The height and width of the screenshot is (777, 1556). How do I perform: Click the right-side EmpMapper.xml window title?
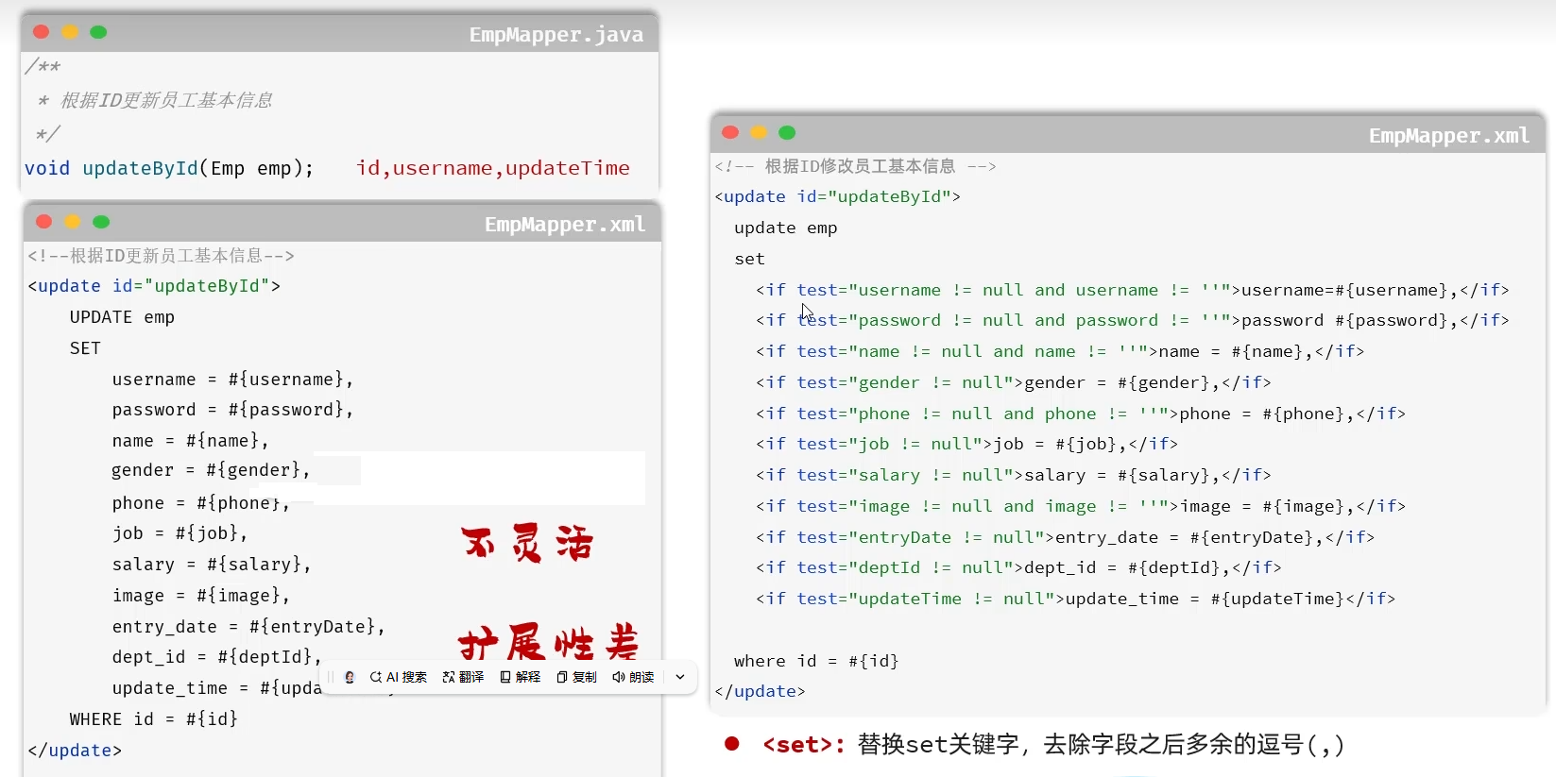pyautogui.click(x=1448, y=136)
